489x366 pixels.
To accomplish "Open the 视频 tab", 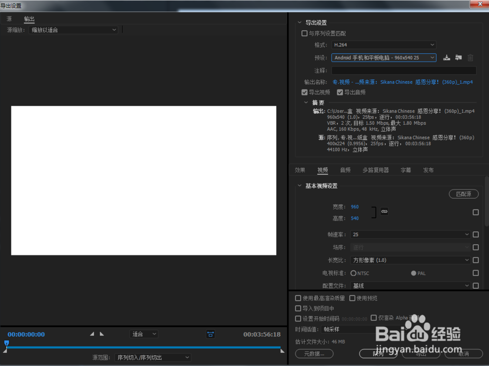I will click(x=323, y=170).
